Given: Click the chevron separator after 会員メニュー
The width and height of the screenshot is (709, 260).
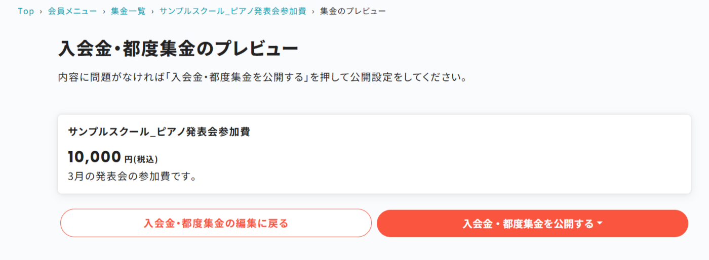Looking at the screenshot, I should click(103, 11).
